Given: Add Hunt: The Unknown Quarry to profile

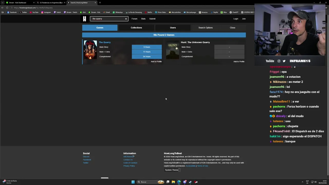Looking at the screenshot, I should 239,62.
